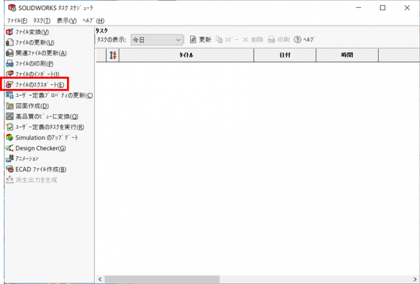Open the タスク(T) menu
The height and width of the screenshot is (284, 420).
tap(41, 20)
